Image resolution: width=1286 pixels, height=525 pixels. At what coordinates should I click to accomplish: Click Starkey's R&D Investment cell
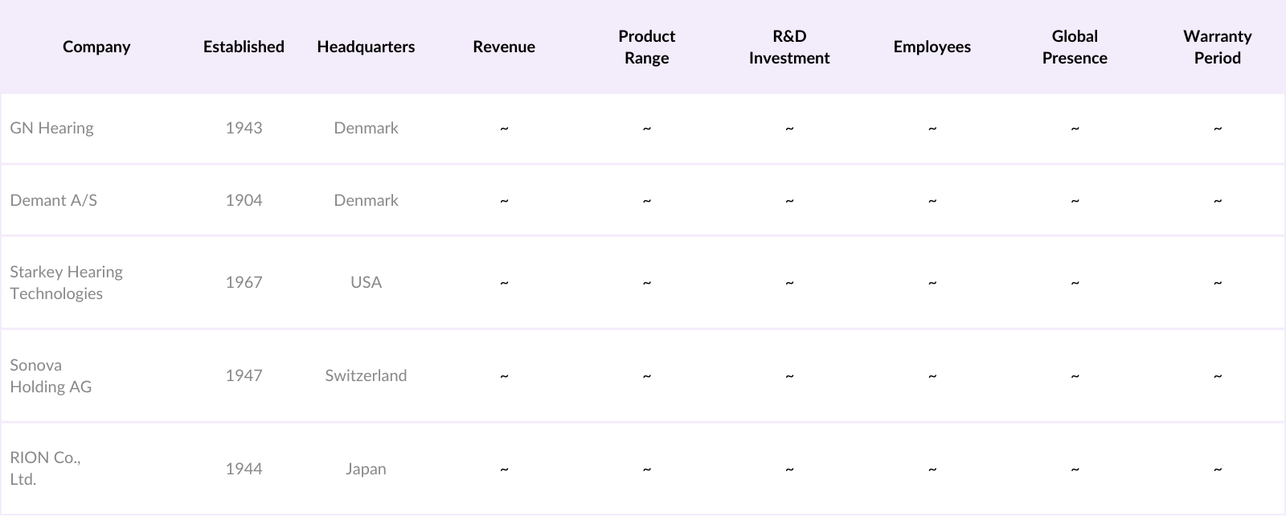pos(789,282)
